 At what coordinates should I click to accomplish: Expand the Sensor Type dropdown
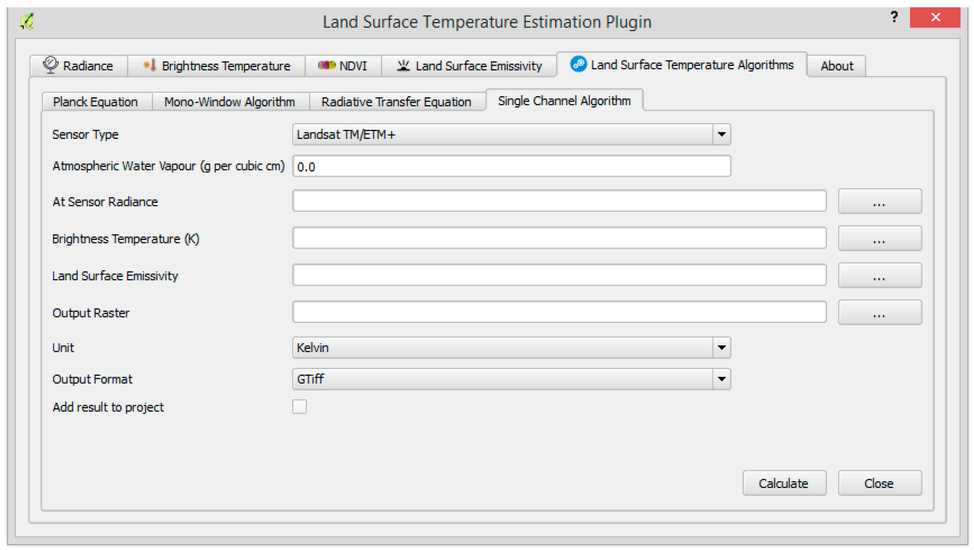pyautogui.click(x=721, y=135)
